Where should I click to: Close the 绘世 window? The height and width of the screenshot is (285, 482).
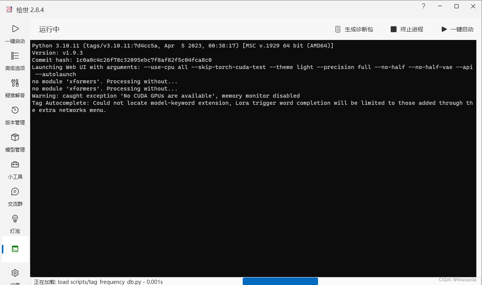473,6
